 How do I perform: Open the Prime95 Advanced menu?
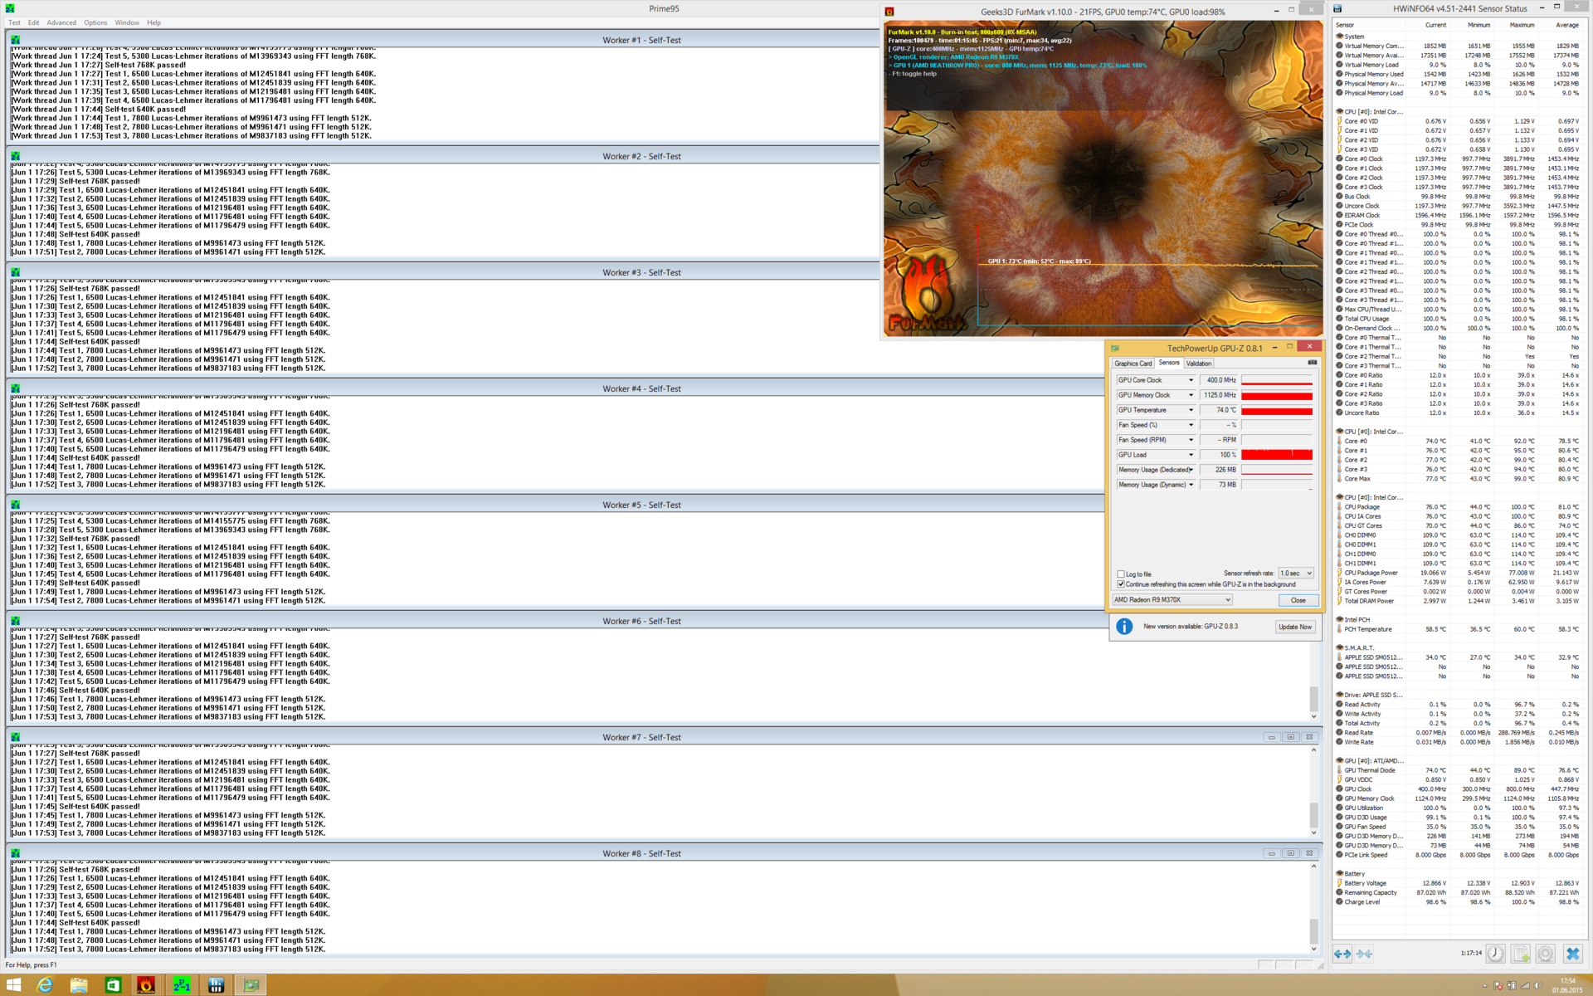pos(61,22)
